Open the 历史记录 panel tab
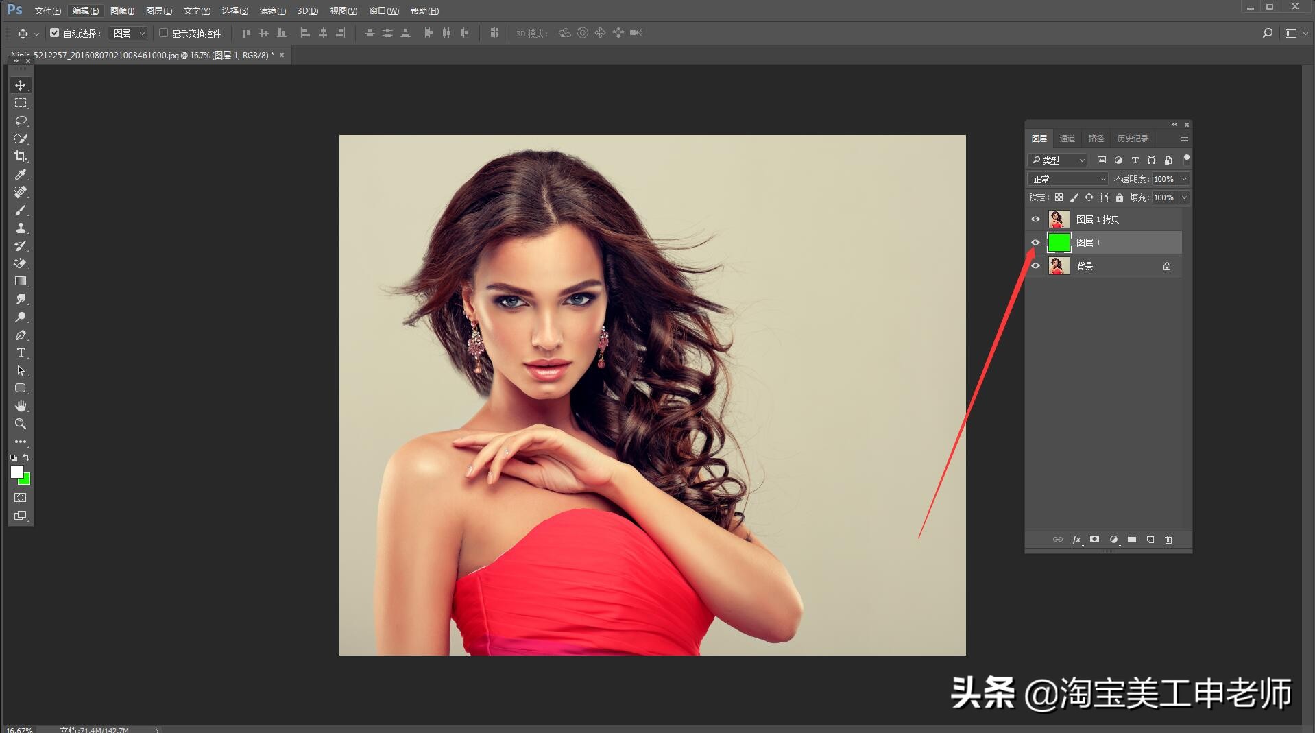 pyautogui.click(x=1132, y=139)
